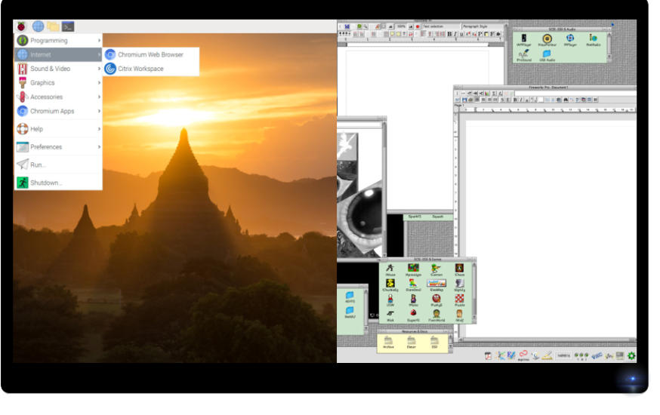Click the F button in word processor toolbar
The height and width of the screenshot is (415, 660).
(x=492, y=34)
